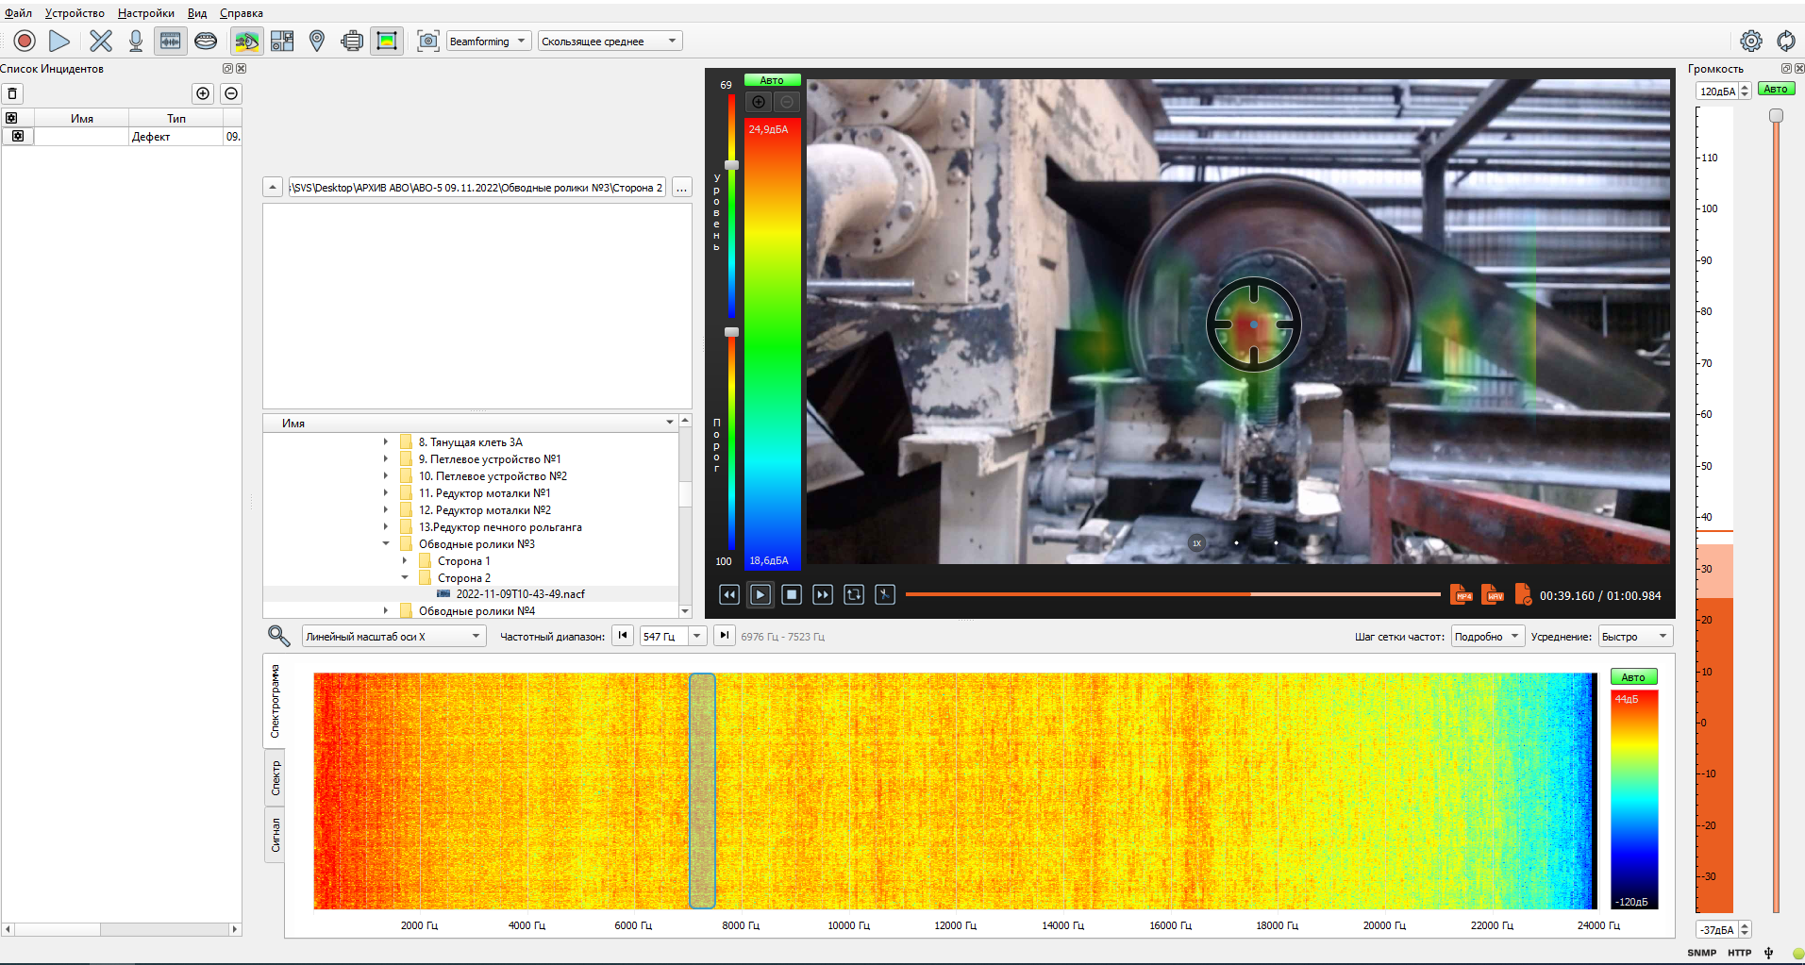Click the microphone icon in toolbar
This screenshot has height=965, width=1805.
pyautogui.click(x=136, y=41)
